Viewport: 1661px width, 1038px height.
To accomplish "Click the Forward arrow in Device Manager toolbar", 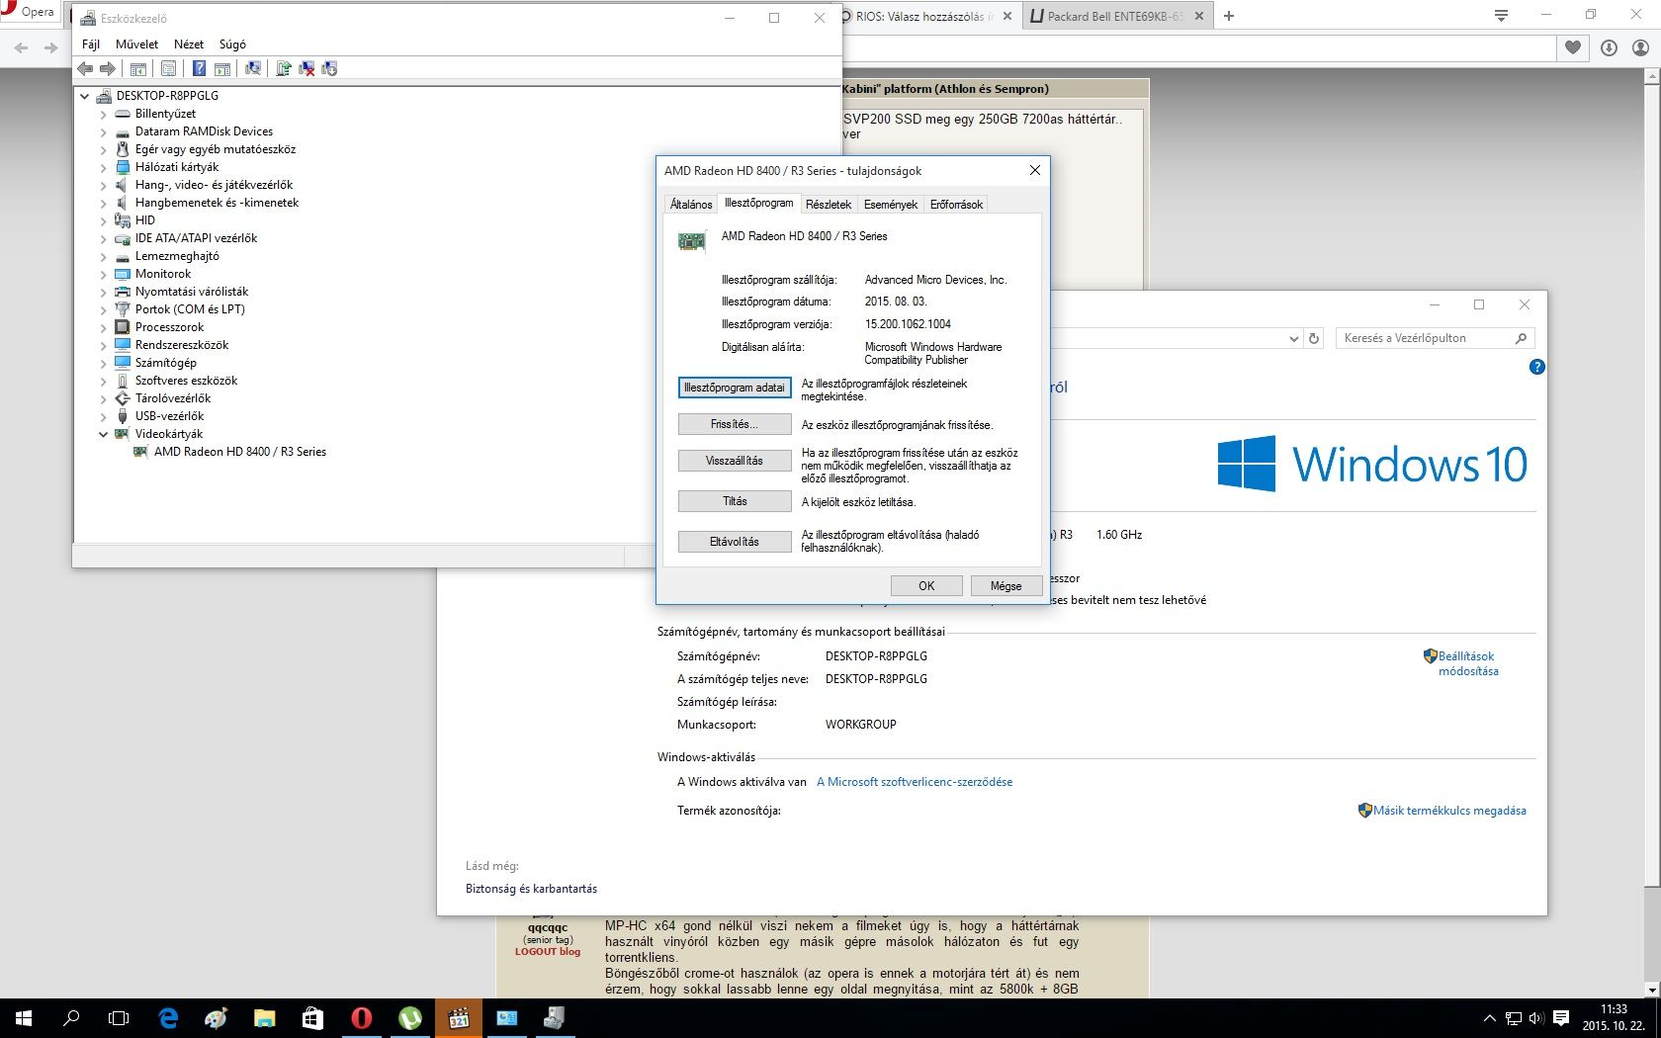I will (x=107, y=68).
